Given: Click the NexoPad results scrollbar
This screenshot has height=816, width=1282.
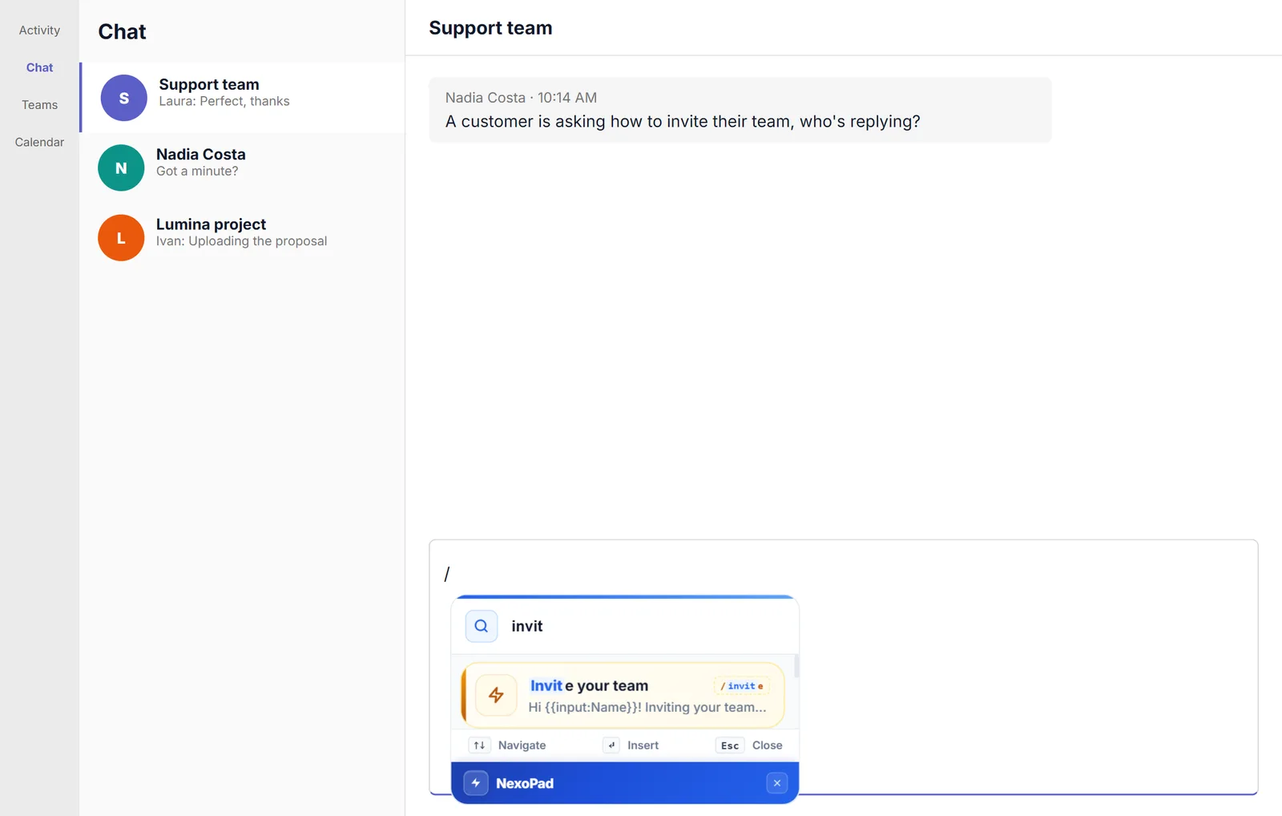Looking at the screenshot, I should (x=796, y=667).
